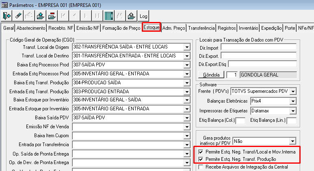Open the Recebto. NF tab
This screenshot has height=171, width=314.
[x=61, y=28]
